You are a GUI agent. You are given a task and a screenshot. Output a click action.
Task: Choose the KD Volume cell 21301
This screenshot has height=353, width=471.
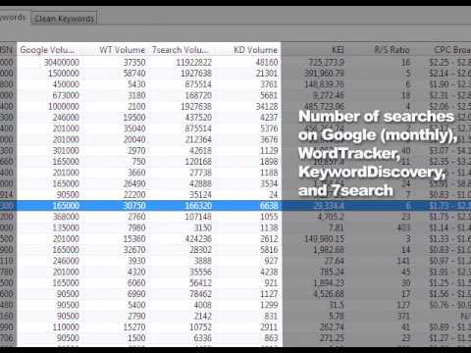[x=267, y=74]
